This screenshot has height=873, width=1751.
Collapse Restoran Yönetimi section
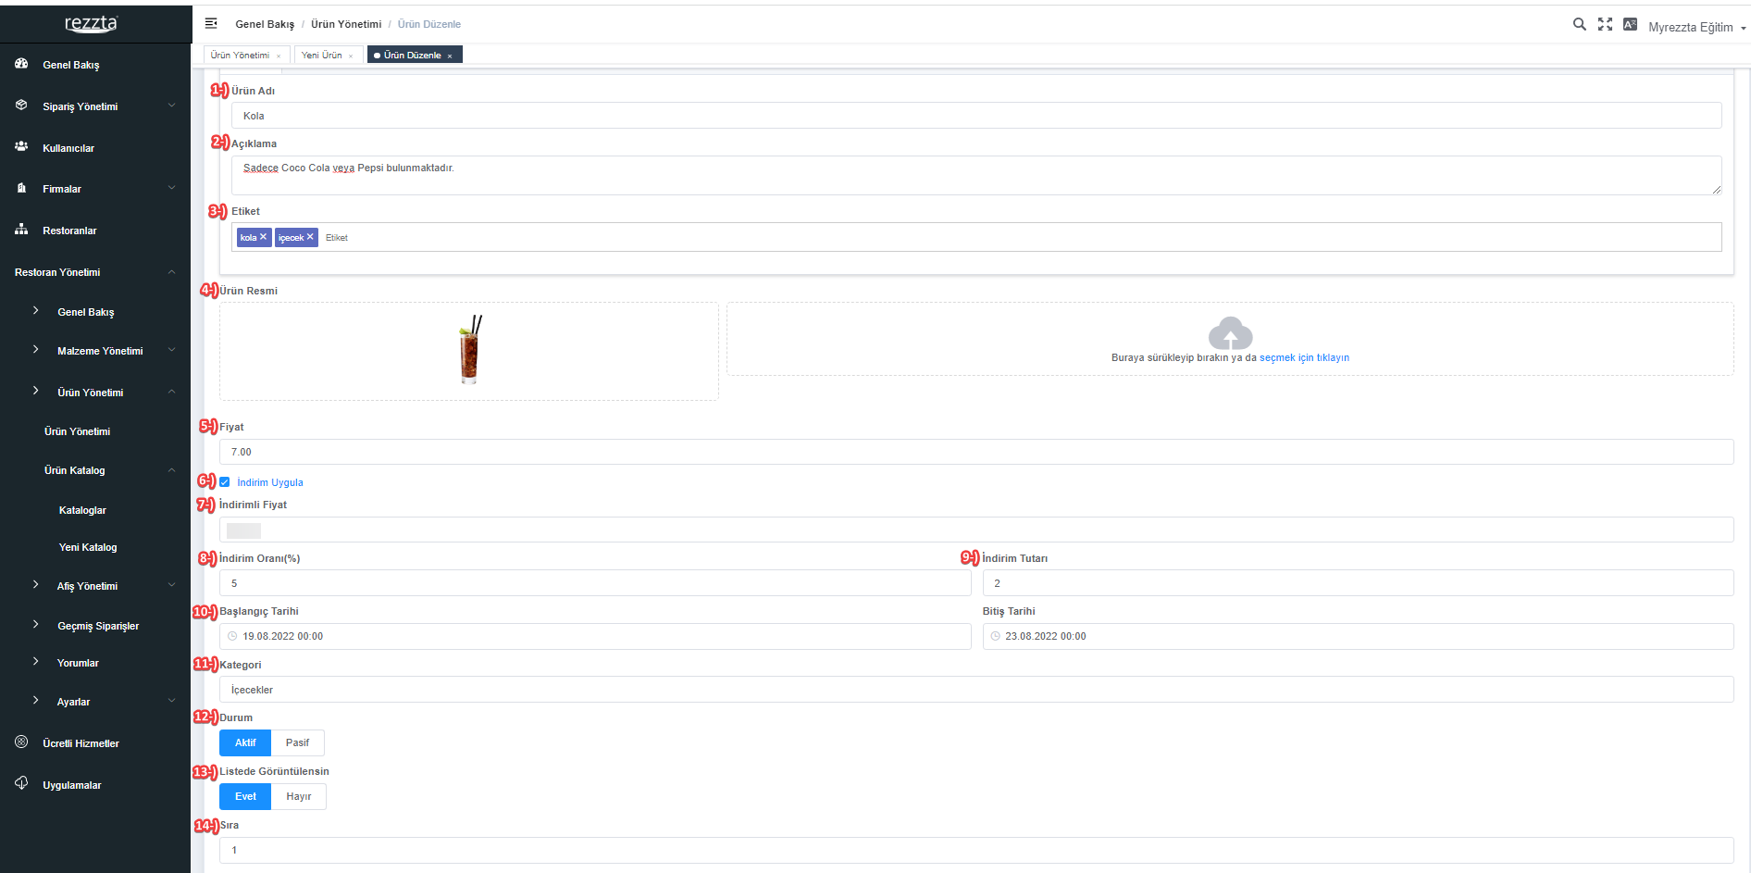click(x=172, y=271)
